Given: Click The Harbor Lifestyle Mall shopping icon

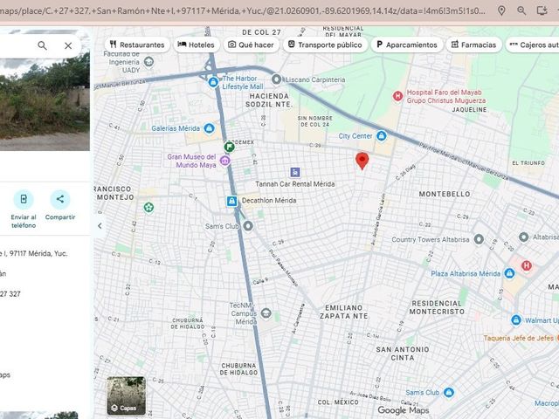Looking at the screenshot, I should pos(213,82).
